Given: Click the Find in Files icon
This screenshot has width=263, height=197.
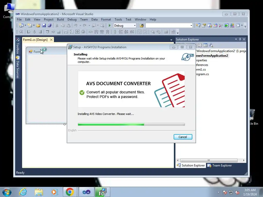Looking at the screenshot, I should point(142,25).
